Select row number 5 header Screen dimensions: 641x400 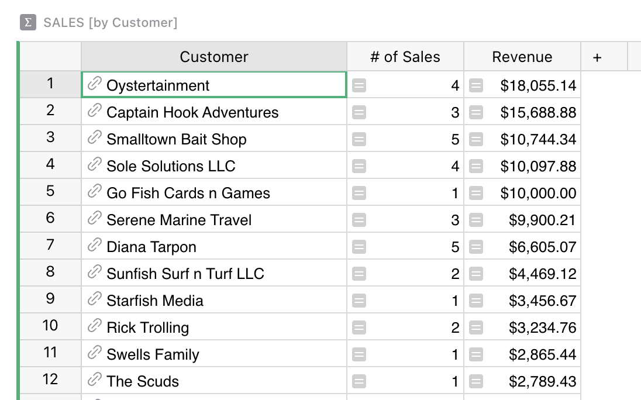coord(50,191)
